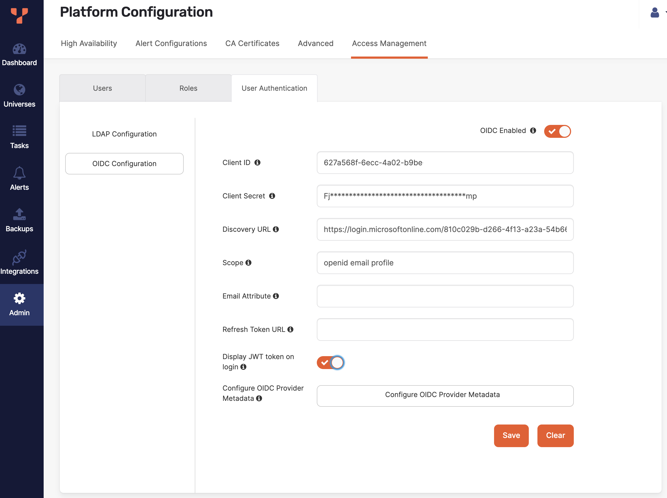Open the CA Certificates tab
Viewport: 667px width, 498px height.
pyautogui.click(x=252, y=43)
